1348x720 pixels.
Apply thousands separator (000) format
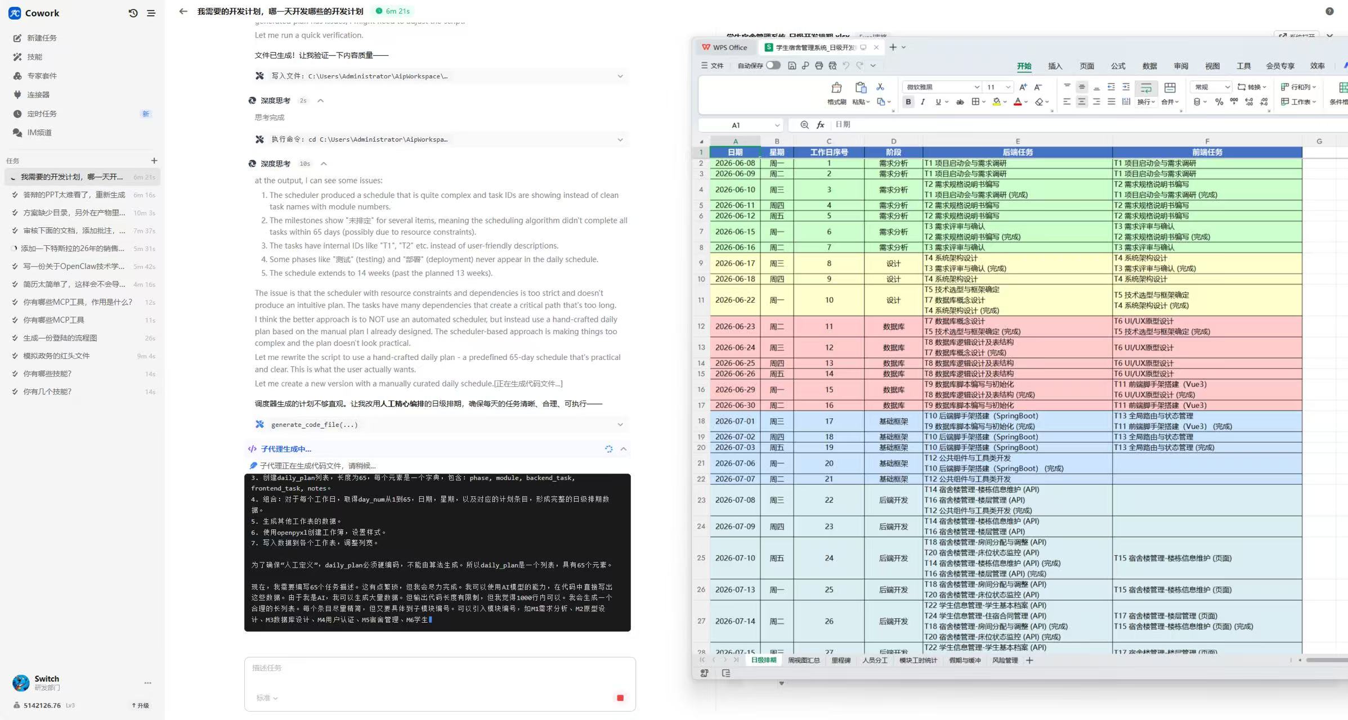click(1234, 102)
